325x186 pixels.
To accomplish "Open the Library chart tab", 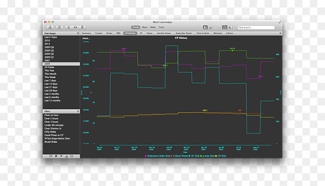I will pyautogui.click(x=229, y=33).
